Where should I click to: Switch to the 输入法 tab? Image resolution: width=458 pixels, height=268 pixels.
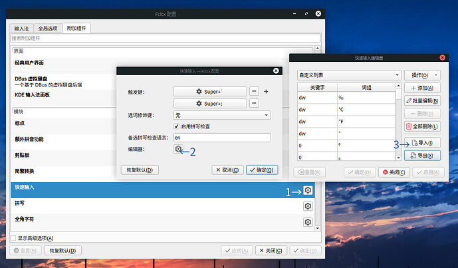(x=22, y=29)
